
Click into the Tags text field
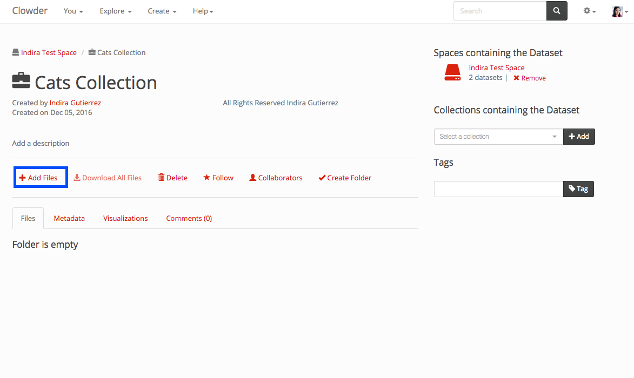[x=498, y=189]
